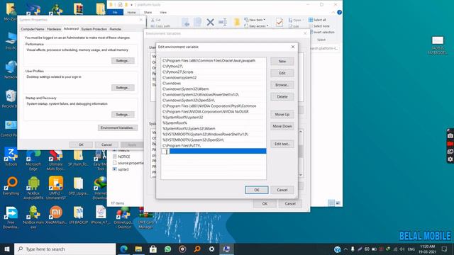Click the New button in Edit environment variable

[x=282, y=62]
